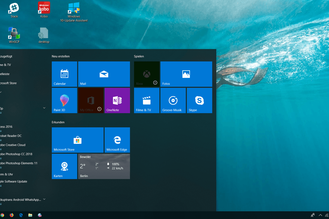329x219 pixels.
Task: Open Edge from the taskbar
Action: click(x=21, y=215)
